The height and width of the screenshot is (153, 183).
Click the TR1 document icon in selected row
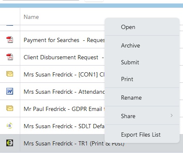[10, 143]
